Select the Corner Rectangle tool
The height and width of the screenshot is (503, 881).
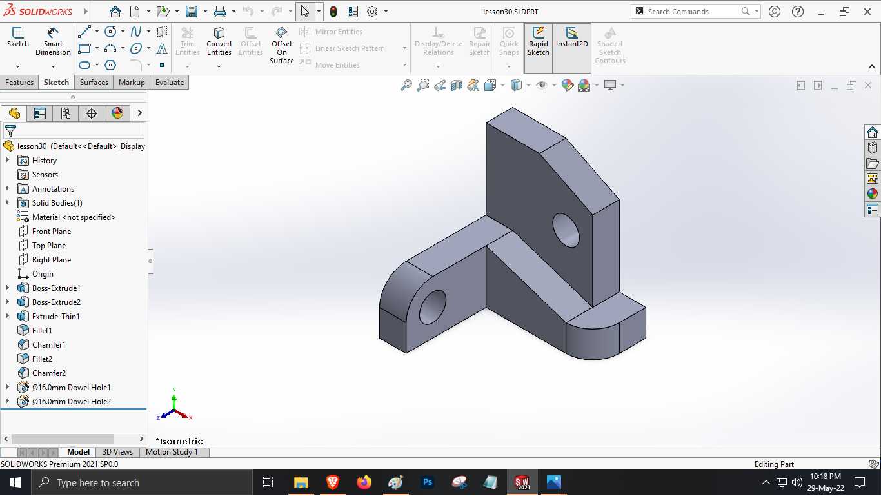(x=84, y=48)
